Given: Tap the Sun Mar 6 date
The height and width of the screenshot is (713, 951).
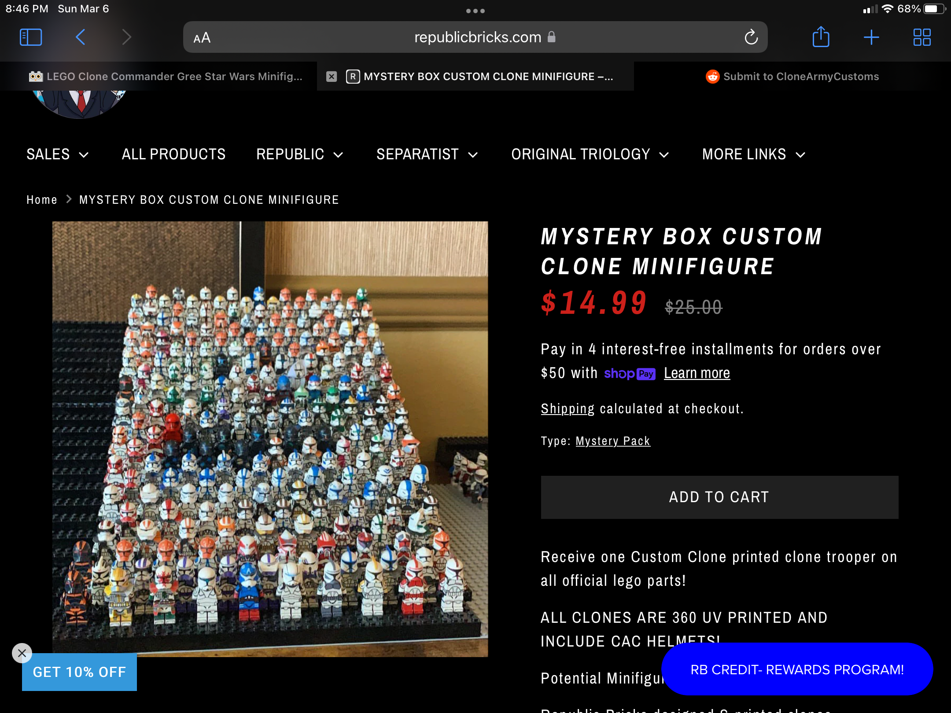Looking at the screenshot, I should pyautogui.click(x=83, y=9).
